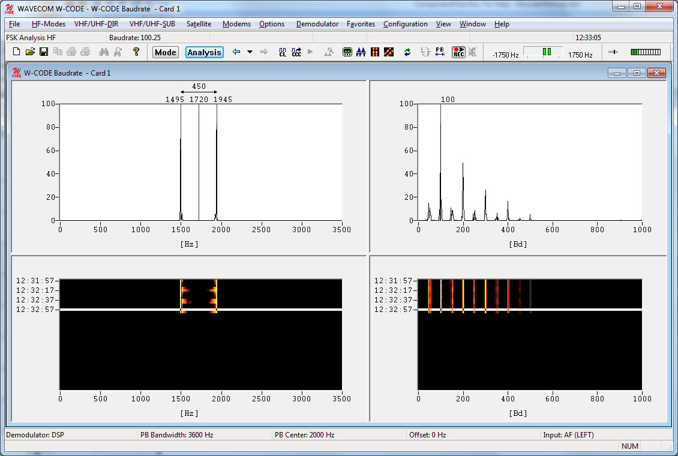This screenshot has width=678, height=456.
Task: Click 'Input: AF (LEFT)' status entry
Action: 568,435
